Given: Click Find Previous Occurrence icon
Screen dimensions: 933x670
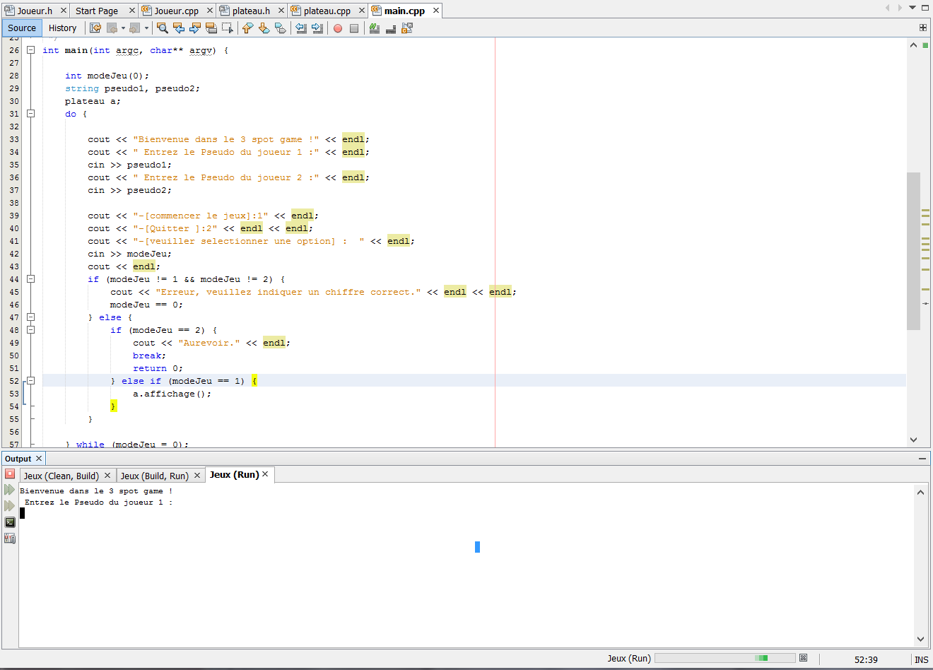Looking at the screenshot, I should coord(179,28).
